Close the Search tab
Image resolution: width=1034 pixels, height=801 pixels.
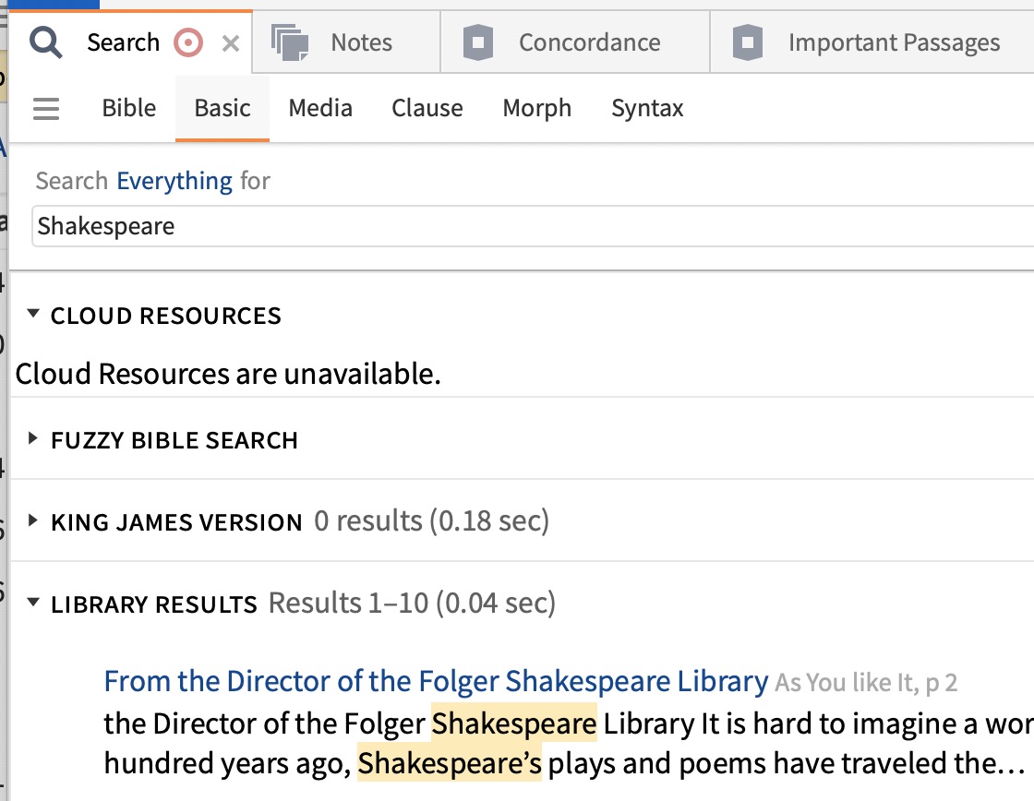pyautogui.click(x=231, y=44)
